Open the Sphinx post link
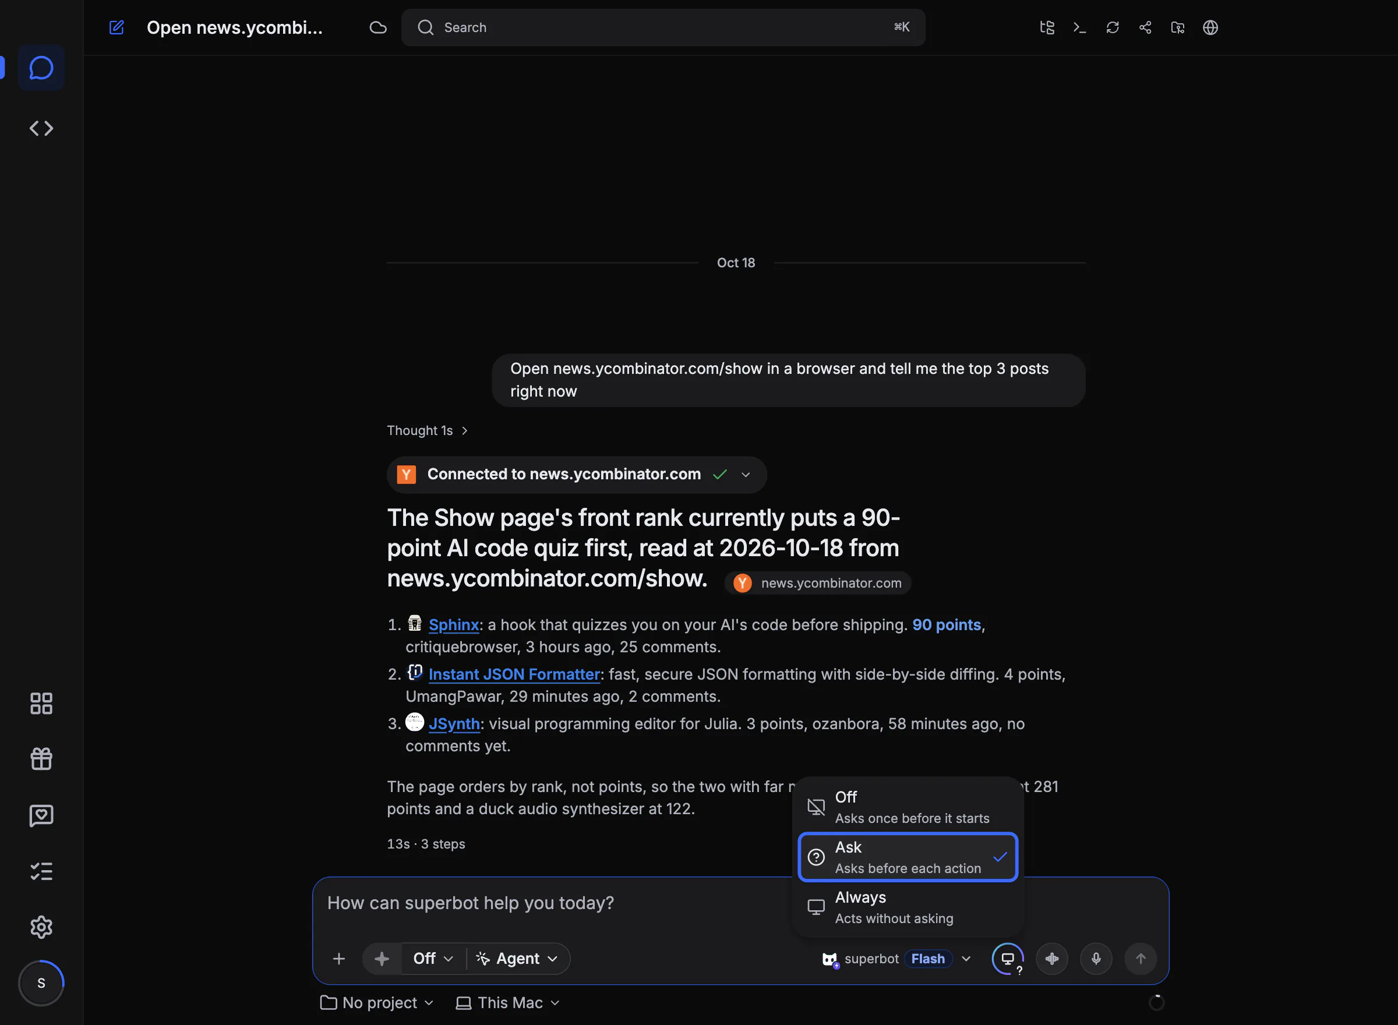This screenshot has width=1398, height=1025. [x=454, y=625]
